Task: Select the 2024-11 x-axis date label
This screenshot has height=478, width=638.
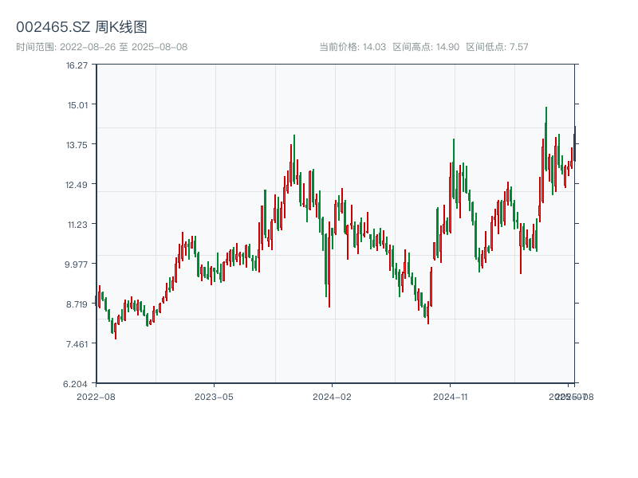Action: 450,396
